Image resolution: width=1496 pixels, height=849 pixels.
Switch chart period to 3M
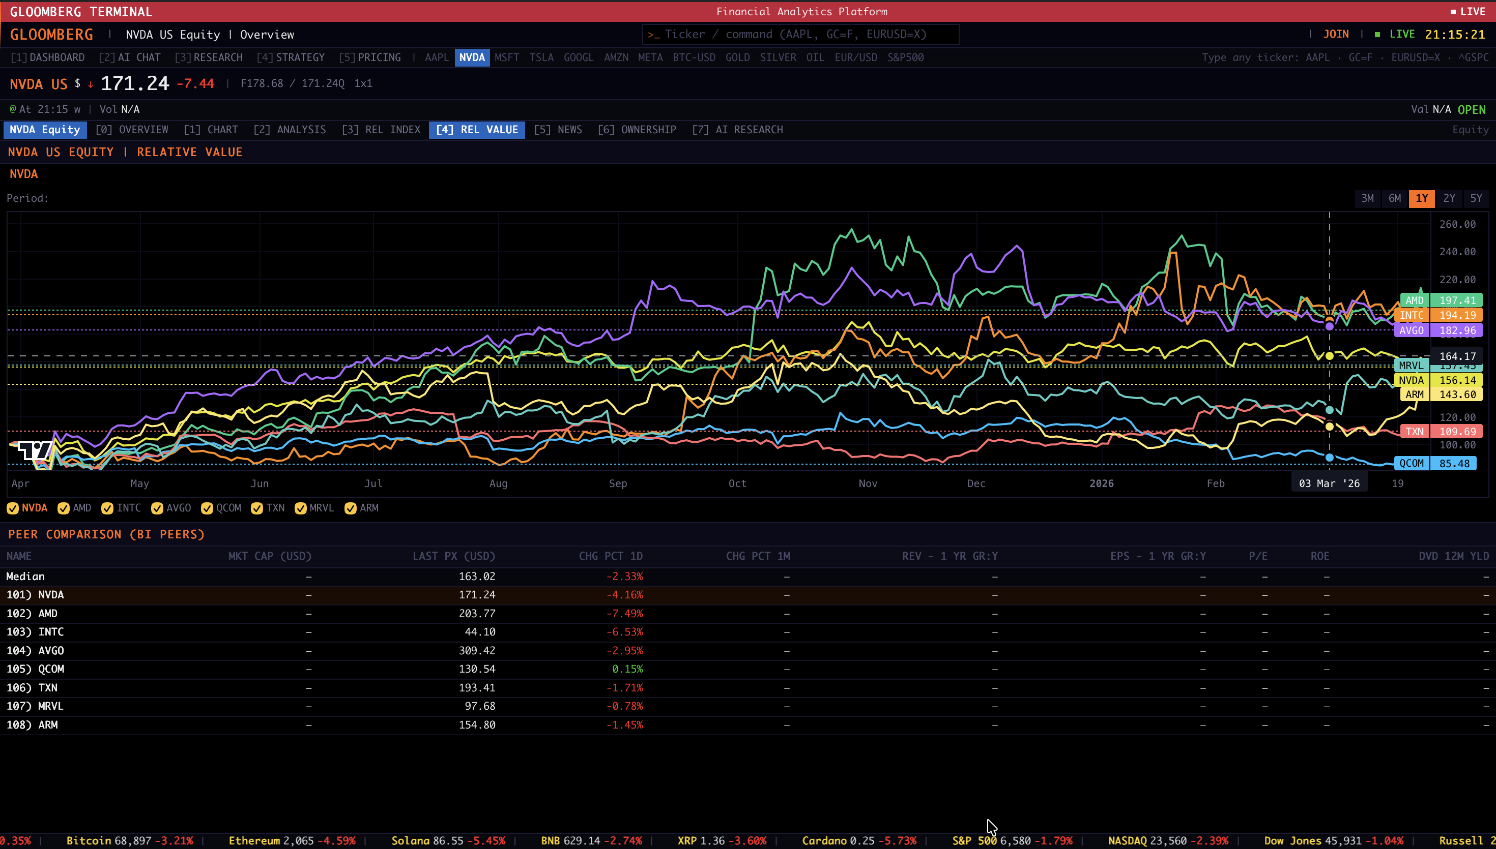[1367, 198]
